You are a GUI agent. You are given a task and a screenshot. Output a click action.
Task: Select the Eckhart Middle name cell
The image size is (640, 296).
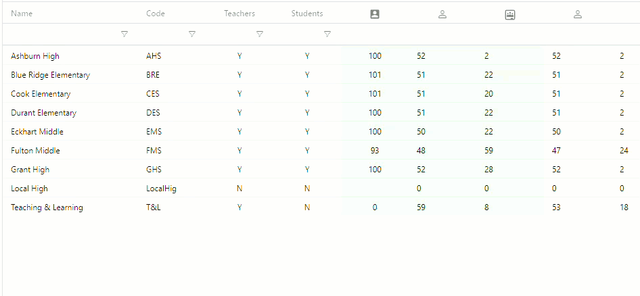(37, 132)
